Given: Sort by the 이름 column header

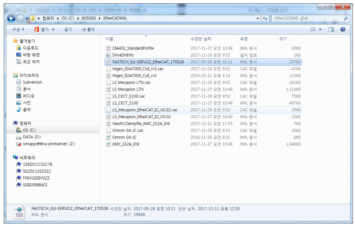Looking at the screenshot, I should click(146, 39).
